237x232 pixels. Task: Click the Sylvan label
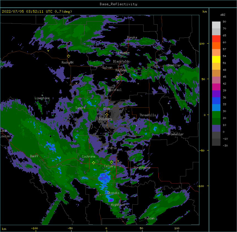[107, 68]
